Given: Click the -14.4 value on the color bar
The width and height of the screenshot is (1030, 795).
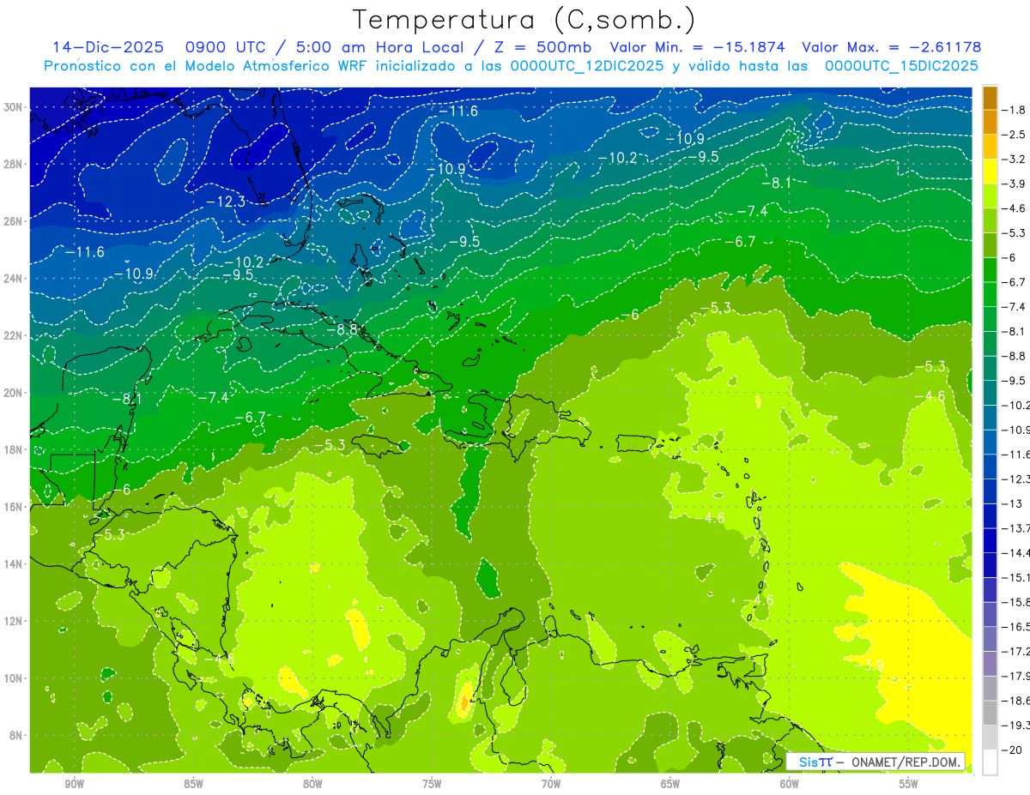Looking at the screenshot, I should [1017, 553].
